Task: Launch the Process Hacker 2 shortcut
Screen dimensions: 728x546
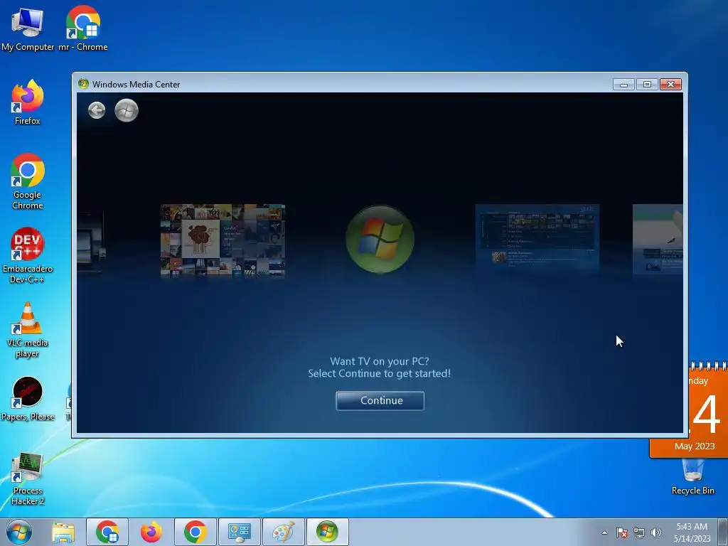Action: pyautogui.click(x=28, y=479)
